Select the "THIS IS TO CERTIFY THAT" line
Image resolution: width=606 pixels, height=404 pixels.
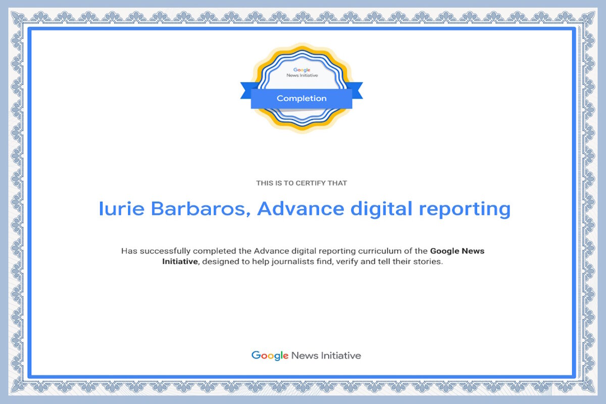[x=301, y=183]
